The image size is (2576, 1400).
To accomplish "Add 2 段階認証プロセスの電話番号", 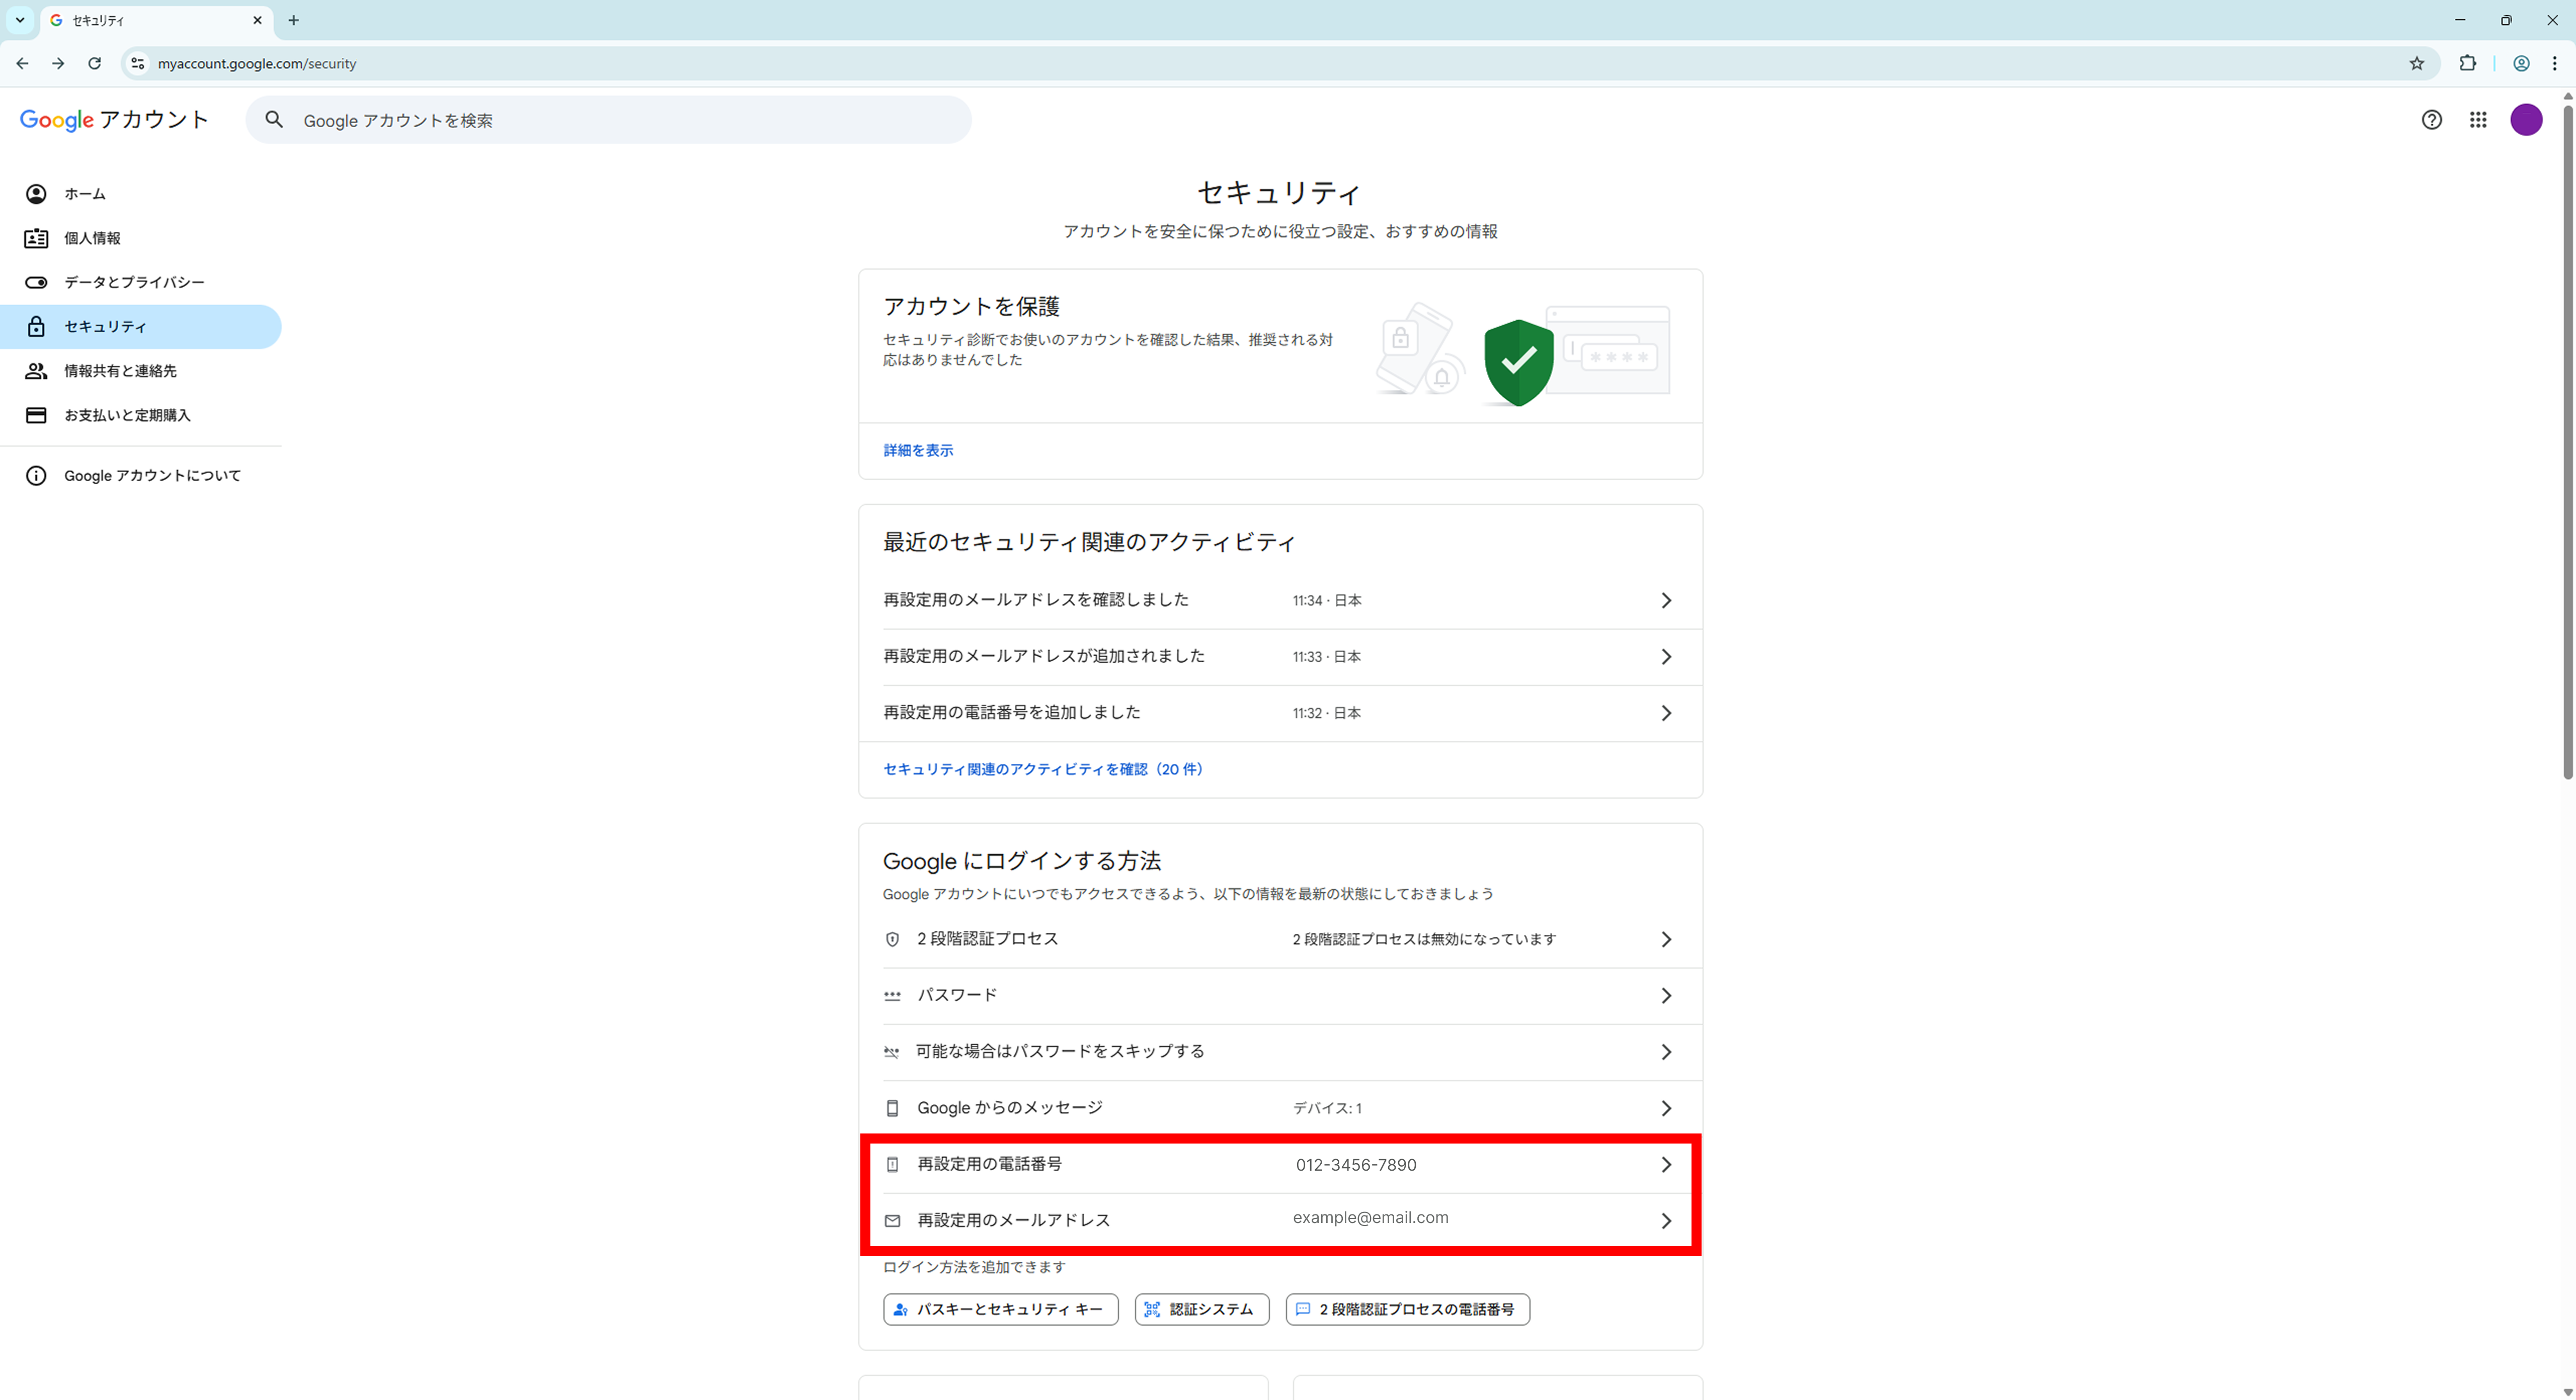I will click(x=1407, y=1309).
